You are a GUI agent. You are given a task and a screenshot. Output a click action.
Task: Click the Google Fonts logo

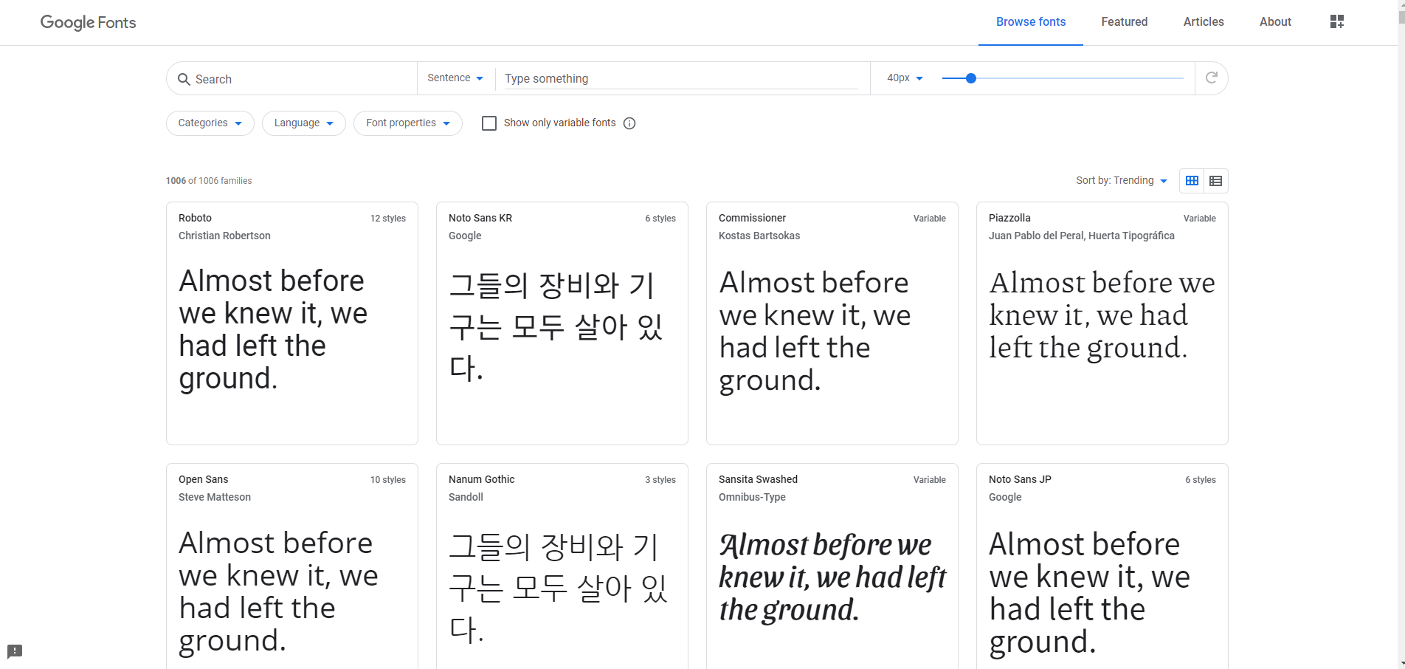pyautogui.click(x=88, y=22)
